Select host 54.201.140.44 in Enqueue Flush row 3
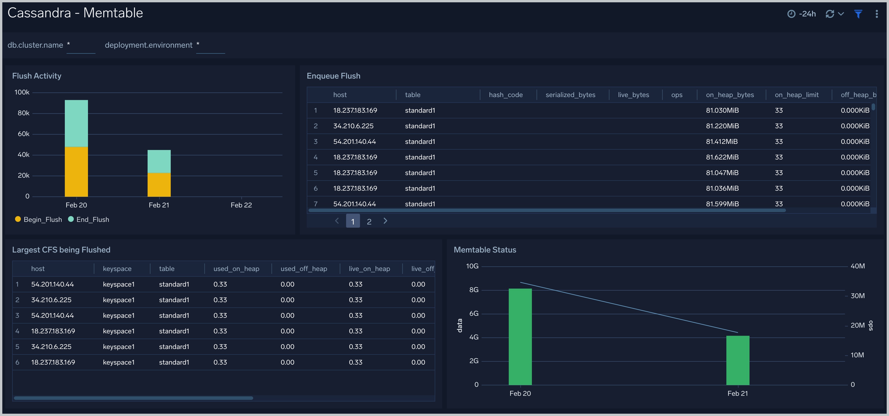 pyautogui.click(x=355, y=142)
